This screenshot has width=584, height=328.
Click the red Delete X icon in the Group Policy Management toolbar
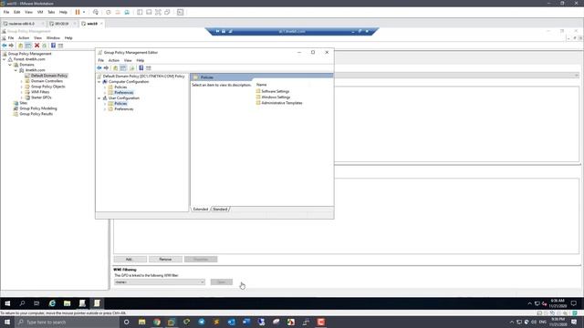pos(36,46)
